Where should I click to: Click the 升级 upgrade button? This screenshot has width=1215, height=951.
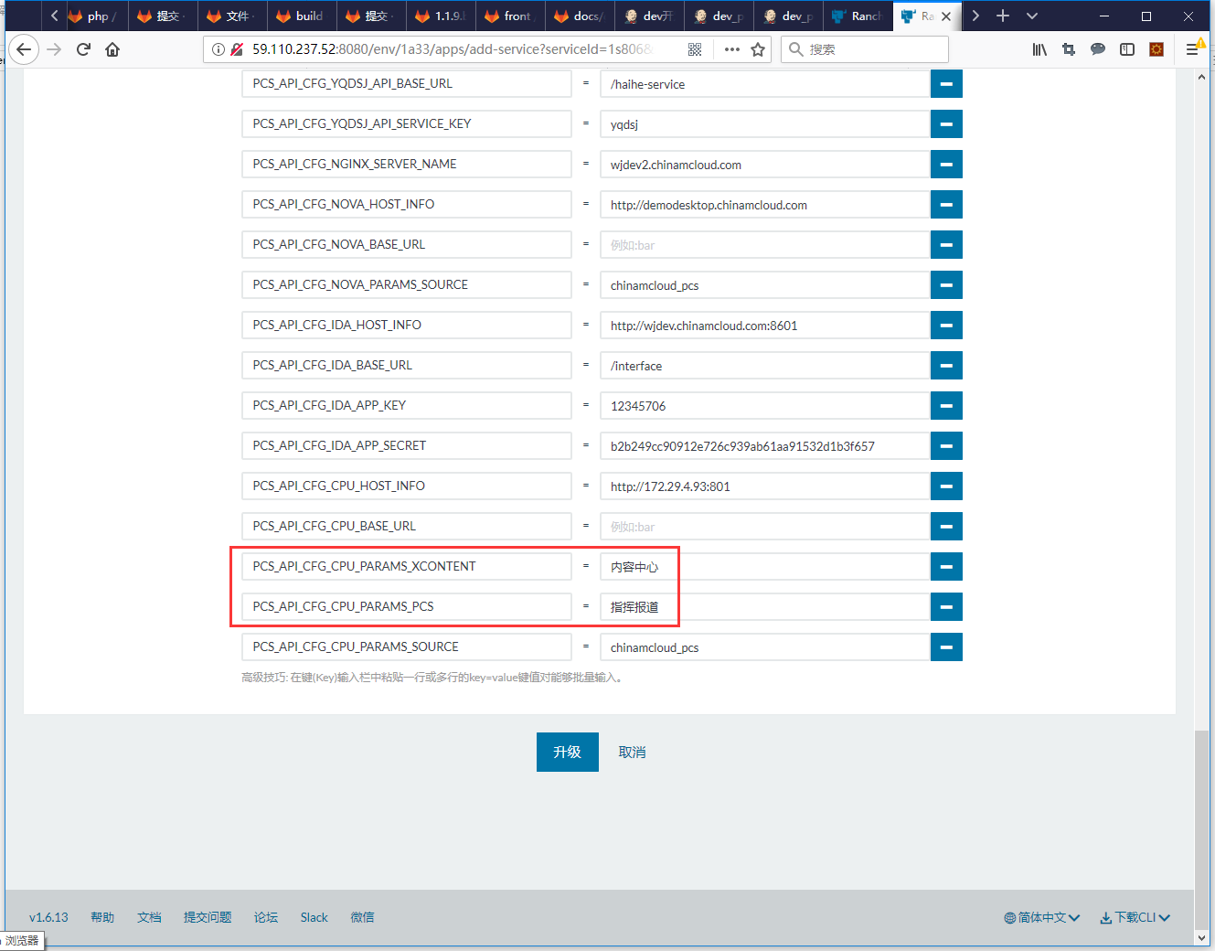point(567,752)
